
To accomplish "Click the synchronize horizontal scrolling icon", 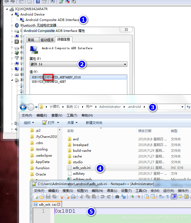I will pos(153,197).
